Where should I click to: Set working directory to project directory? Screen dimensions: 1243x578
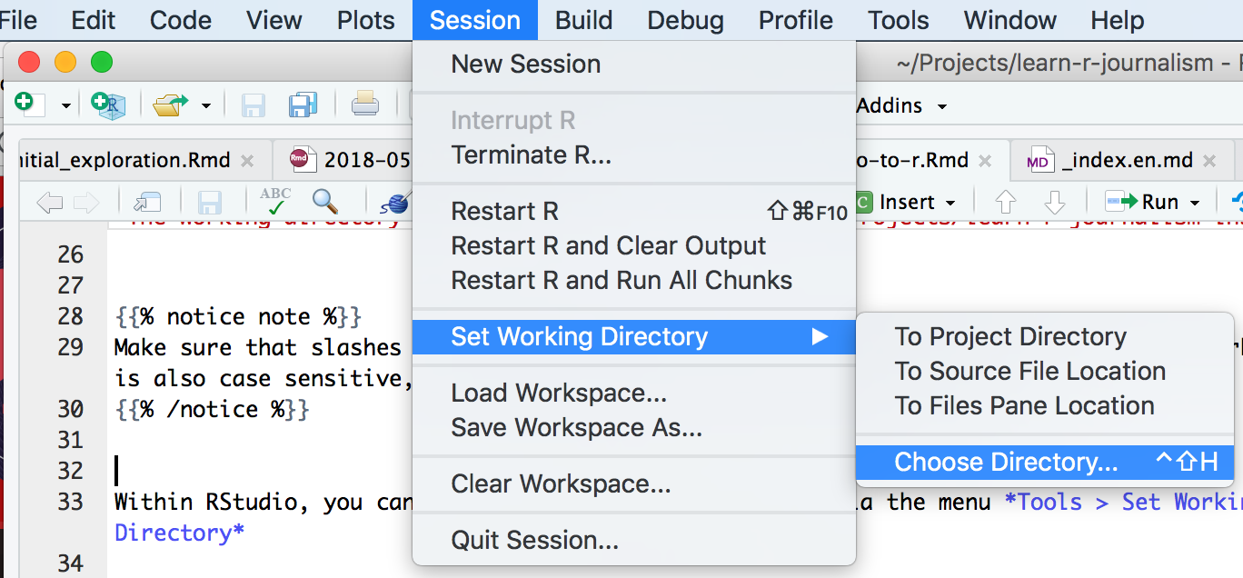click(1011, 336)
